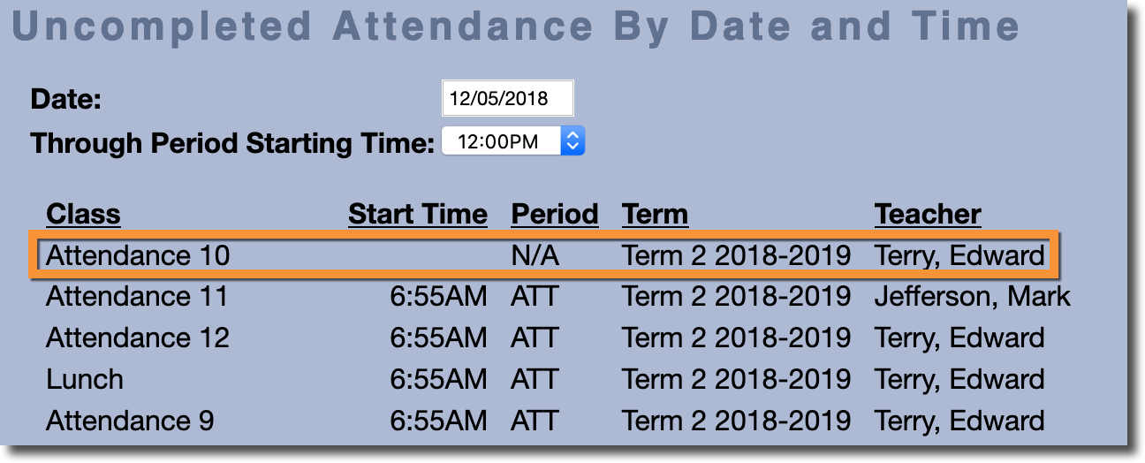Click 6:55AM start time for Attendance 11
The width and height of the screenshot is (1145, 463).
tap(438, 296)
